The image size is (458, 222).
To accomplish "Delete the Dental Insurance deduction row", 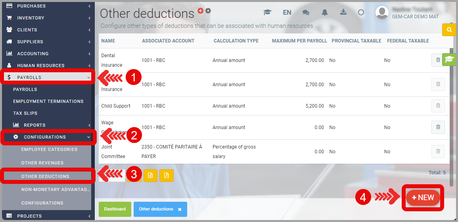I will point(438,60).
